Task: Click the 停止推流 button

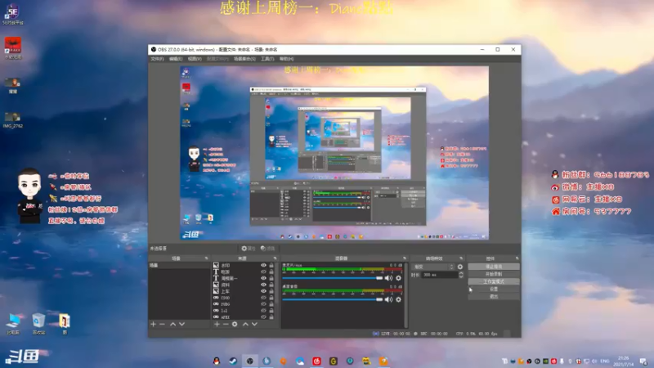Action: (x=494, y=267)
